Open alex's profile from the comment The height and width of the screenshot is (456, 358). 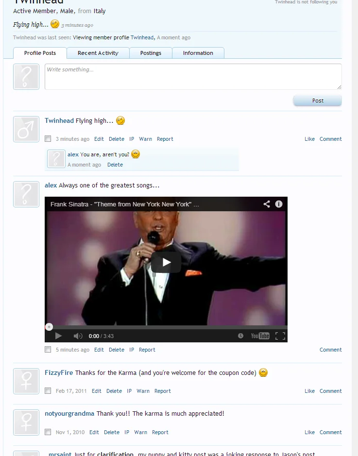pos(73,154)
